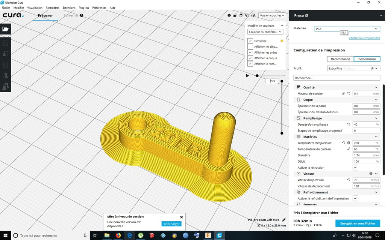Select the Rotate tool
Viewport: 385px width, 240px height.
[x=5, y=64]
